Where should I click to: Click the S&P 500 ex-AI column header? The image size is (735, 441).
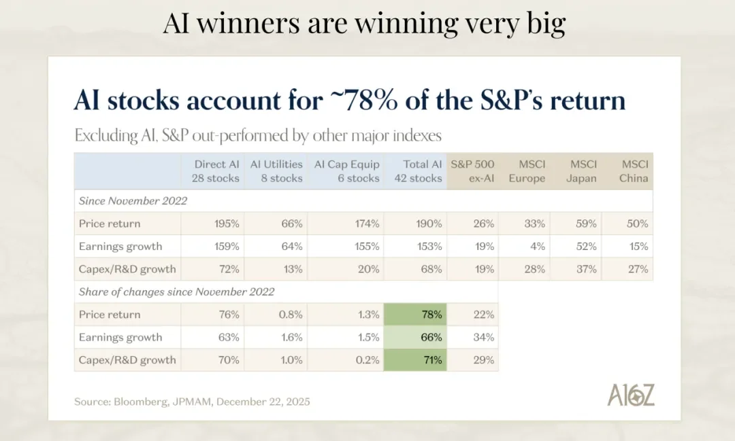pos(472,171)
